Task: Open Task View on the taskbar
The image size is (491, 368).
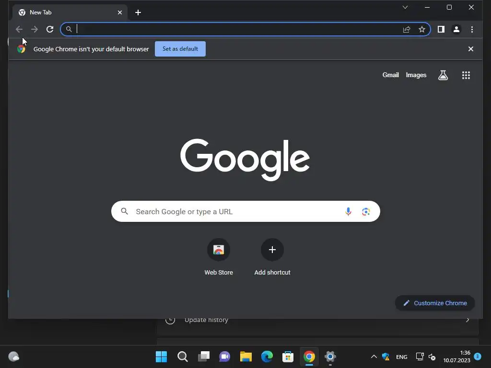Action: pos(203,356)
